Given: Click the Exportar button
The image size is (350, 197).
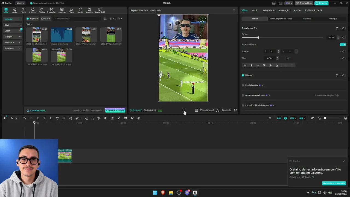Looking at the screenshot, I should pos(321,3).
